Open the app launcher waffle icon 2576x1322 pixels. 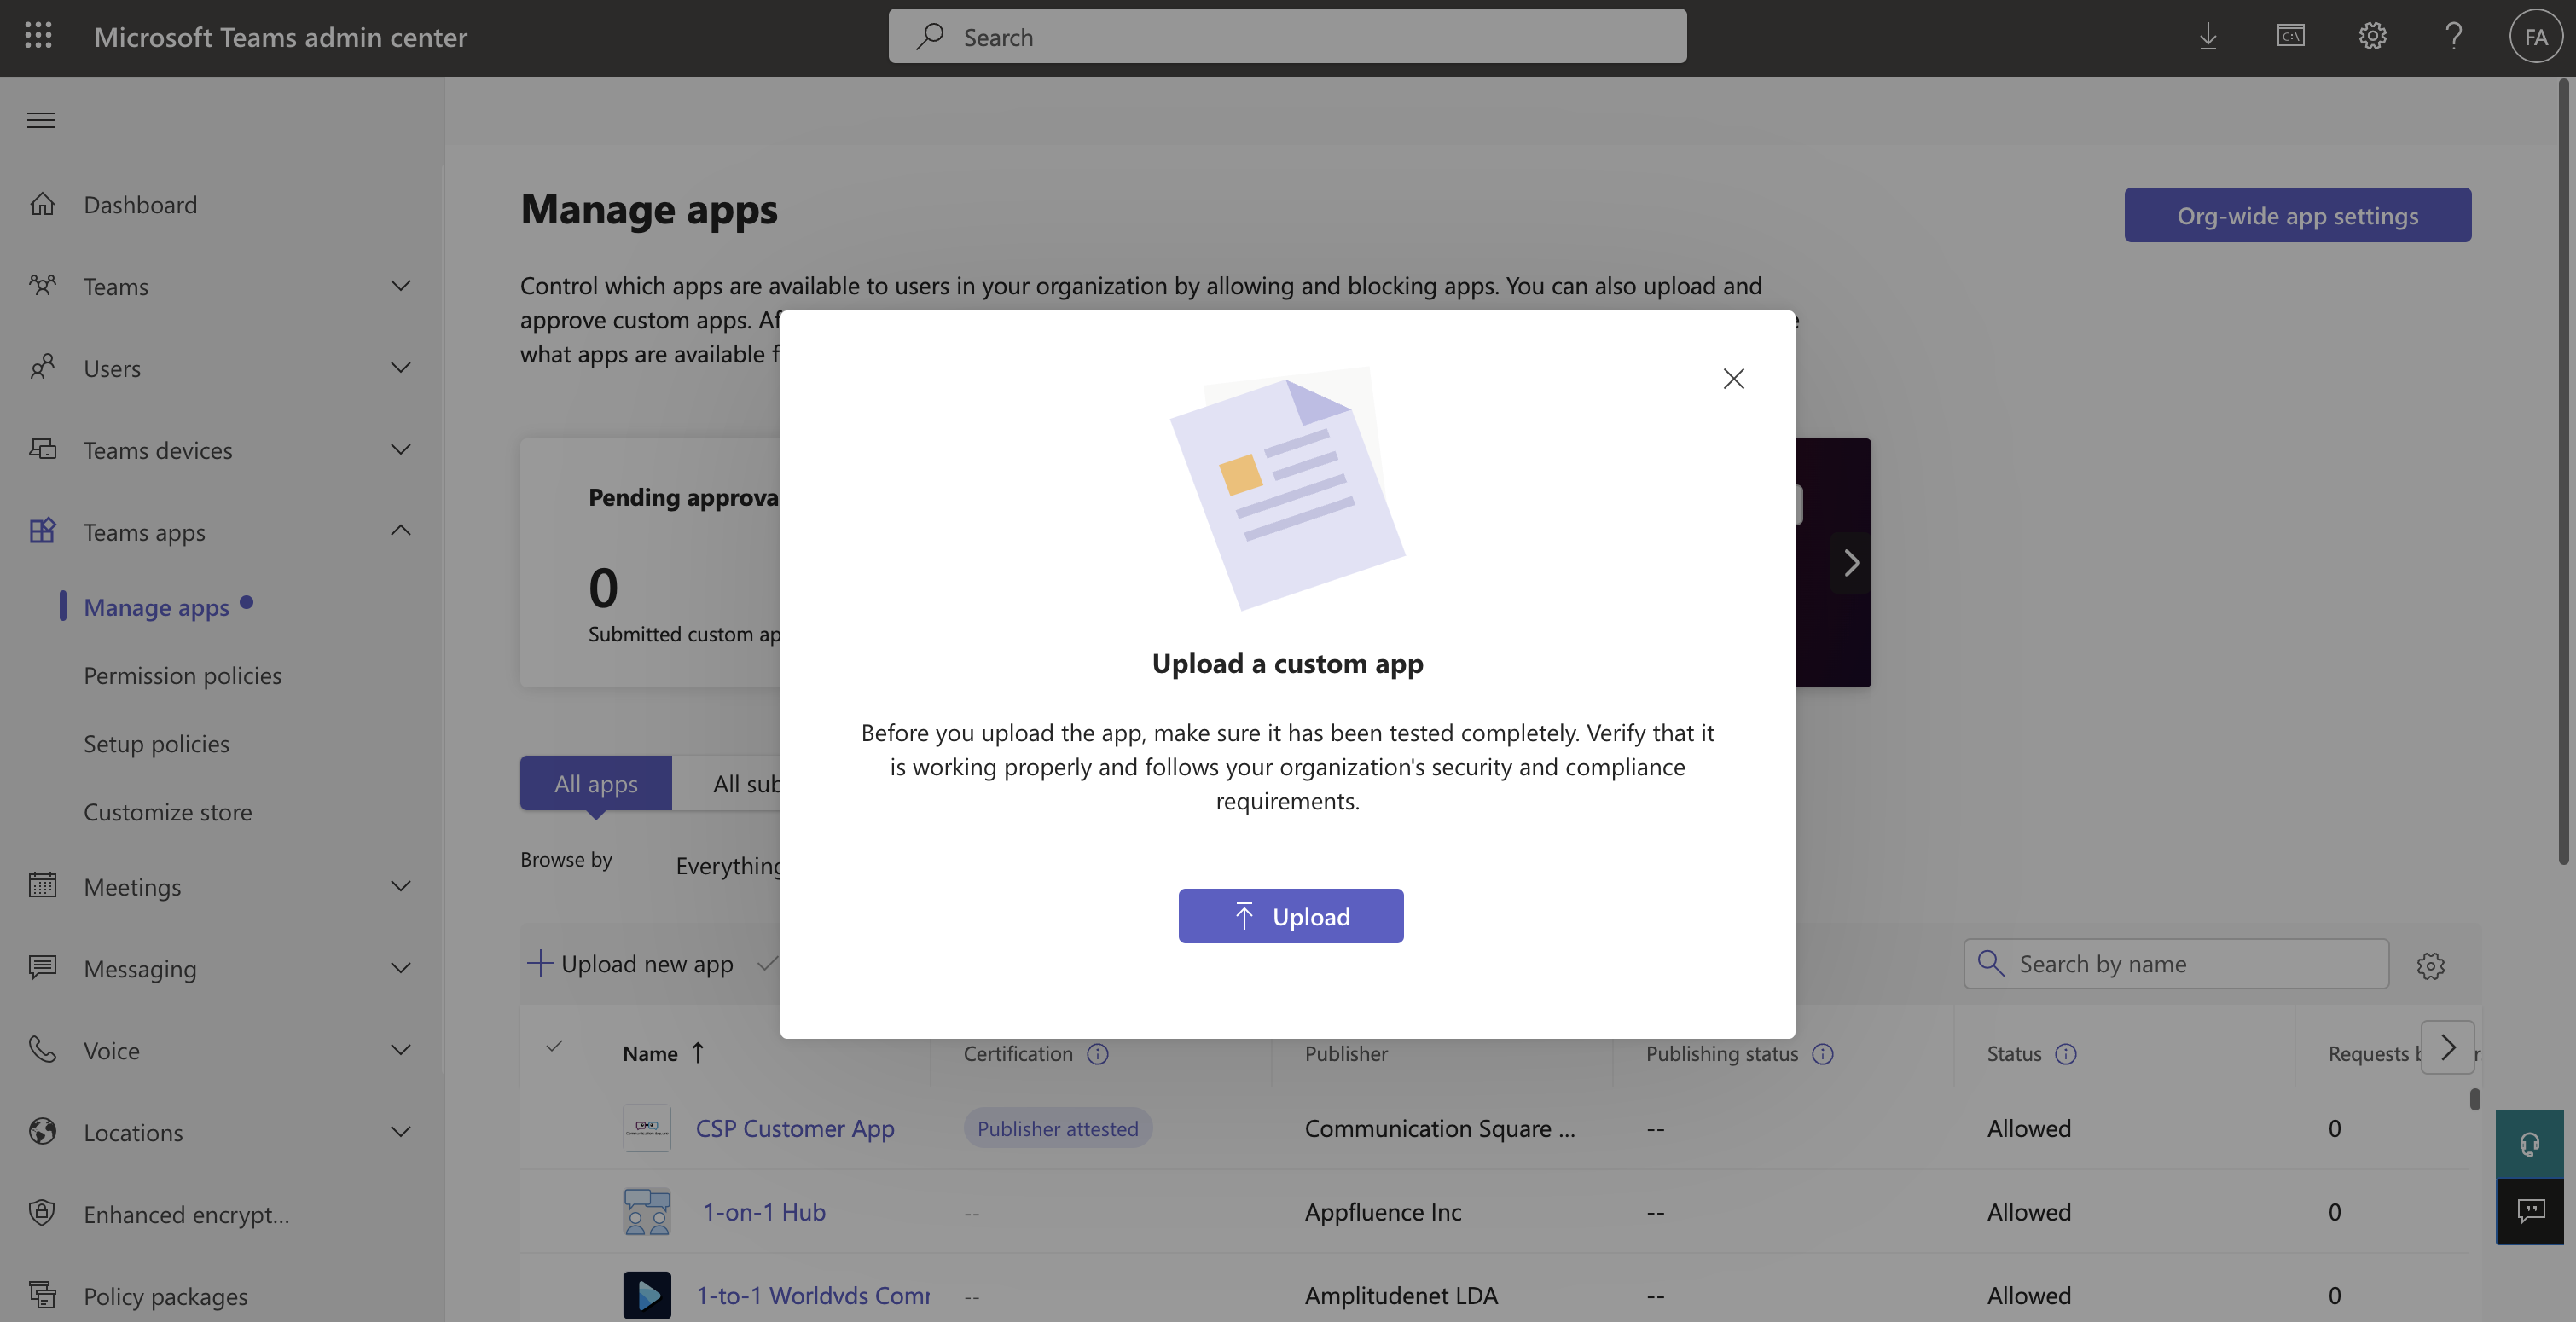point(38,36)
